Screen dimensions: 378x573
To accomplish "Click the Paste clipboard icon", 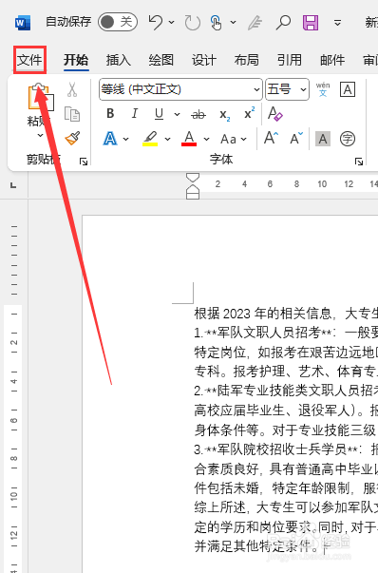I will [41, 97].
